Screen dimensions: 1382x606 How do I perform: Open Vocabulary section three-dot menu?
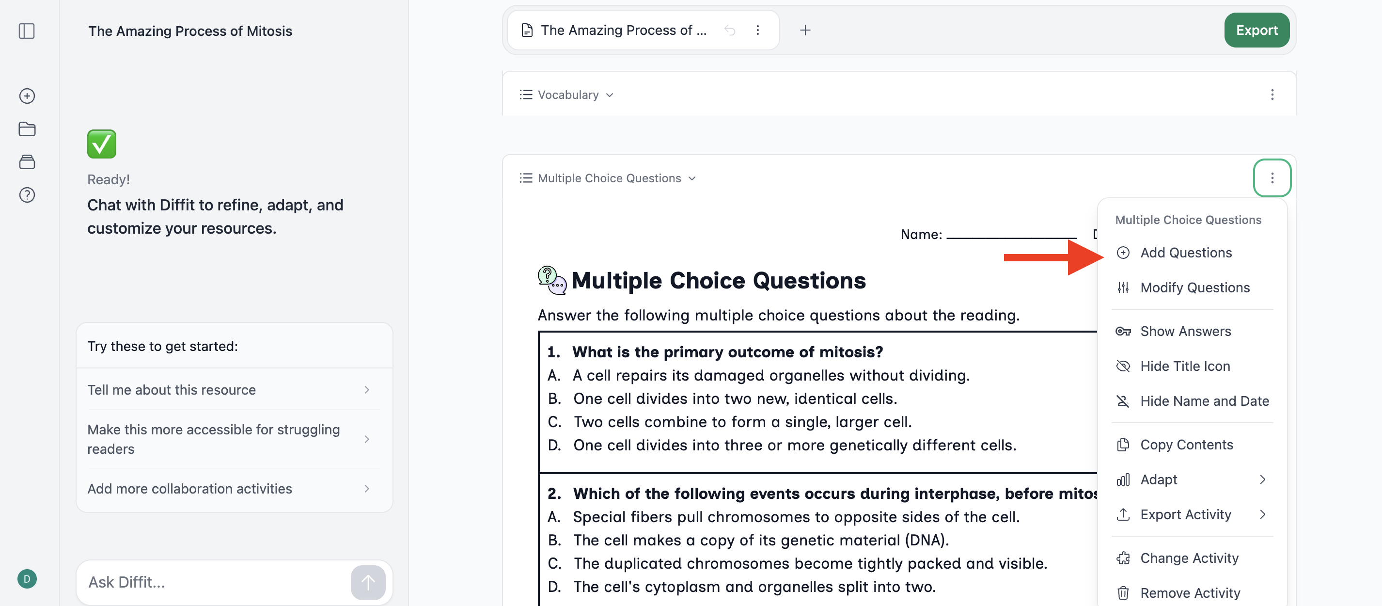click(x=1272, y=95)
